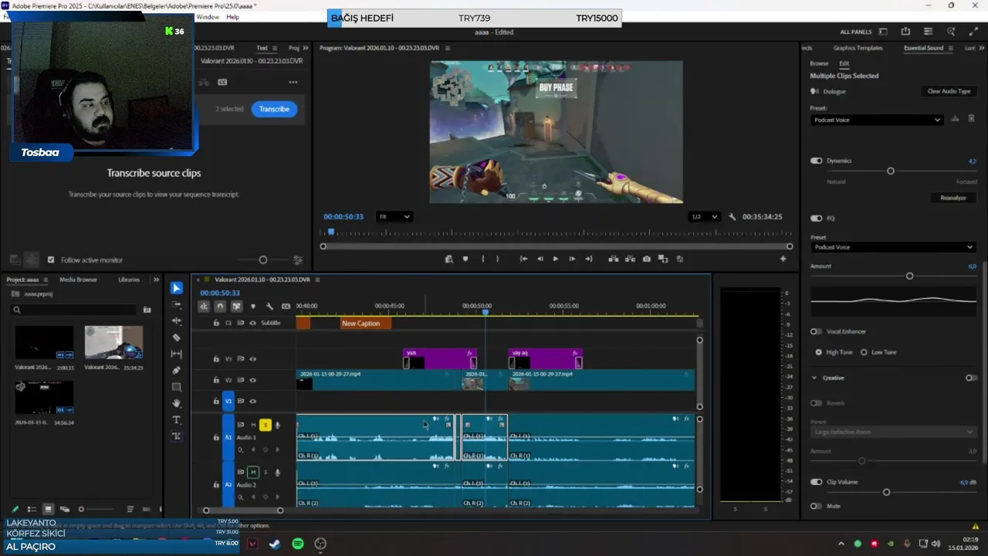
Task: Toggle timeline Snap magnet icon
Action: point(220,307)
